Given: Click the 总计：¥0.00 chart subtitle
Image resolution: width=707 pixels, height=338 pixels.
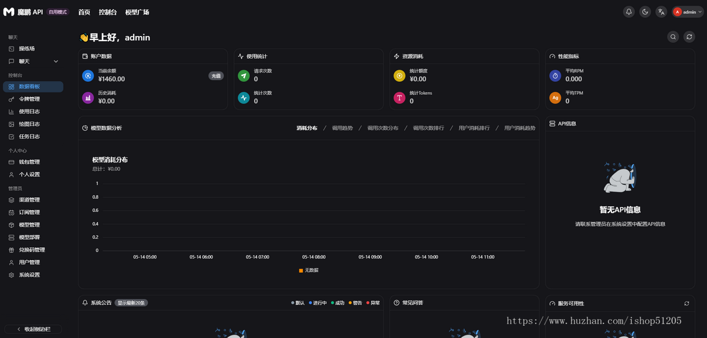Looking at the screenshot, I should [x=106, y=169].
